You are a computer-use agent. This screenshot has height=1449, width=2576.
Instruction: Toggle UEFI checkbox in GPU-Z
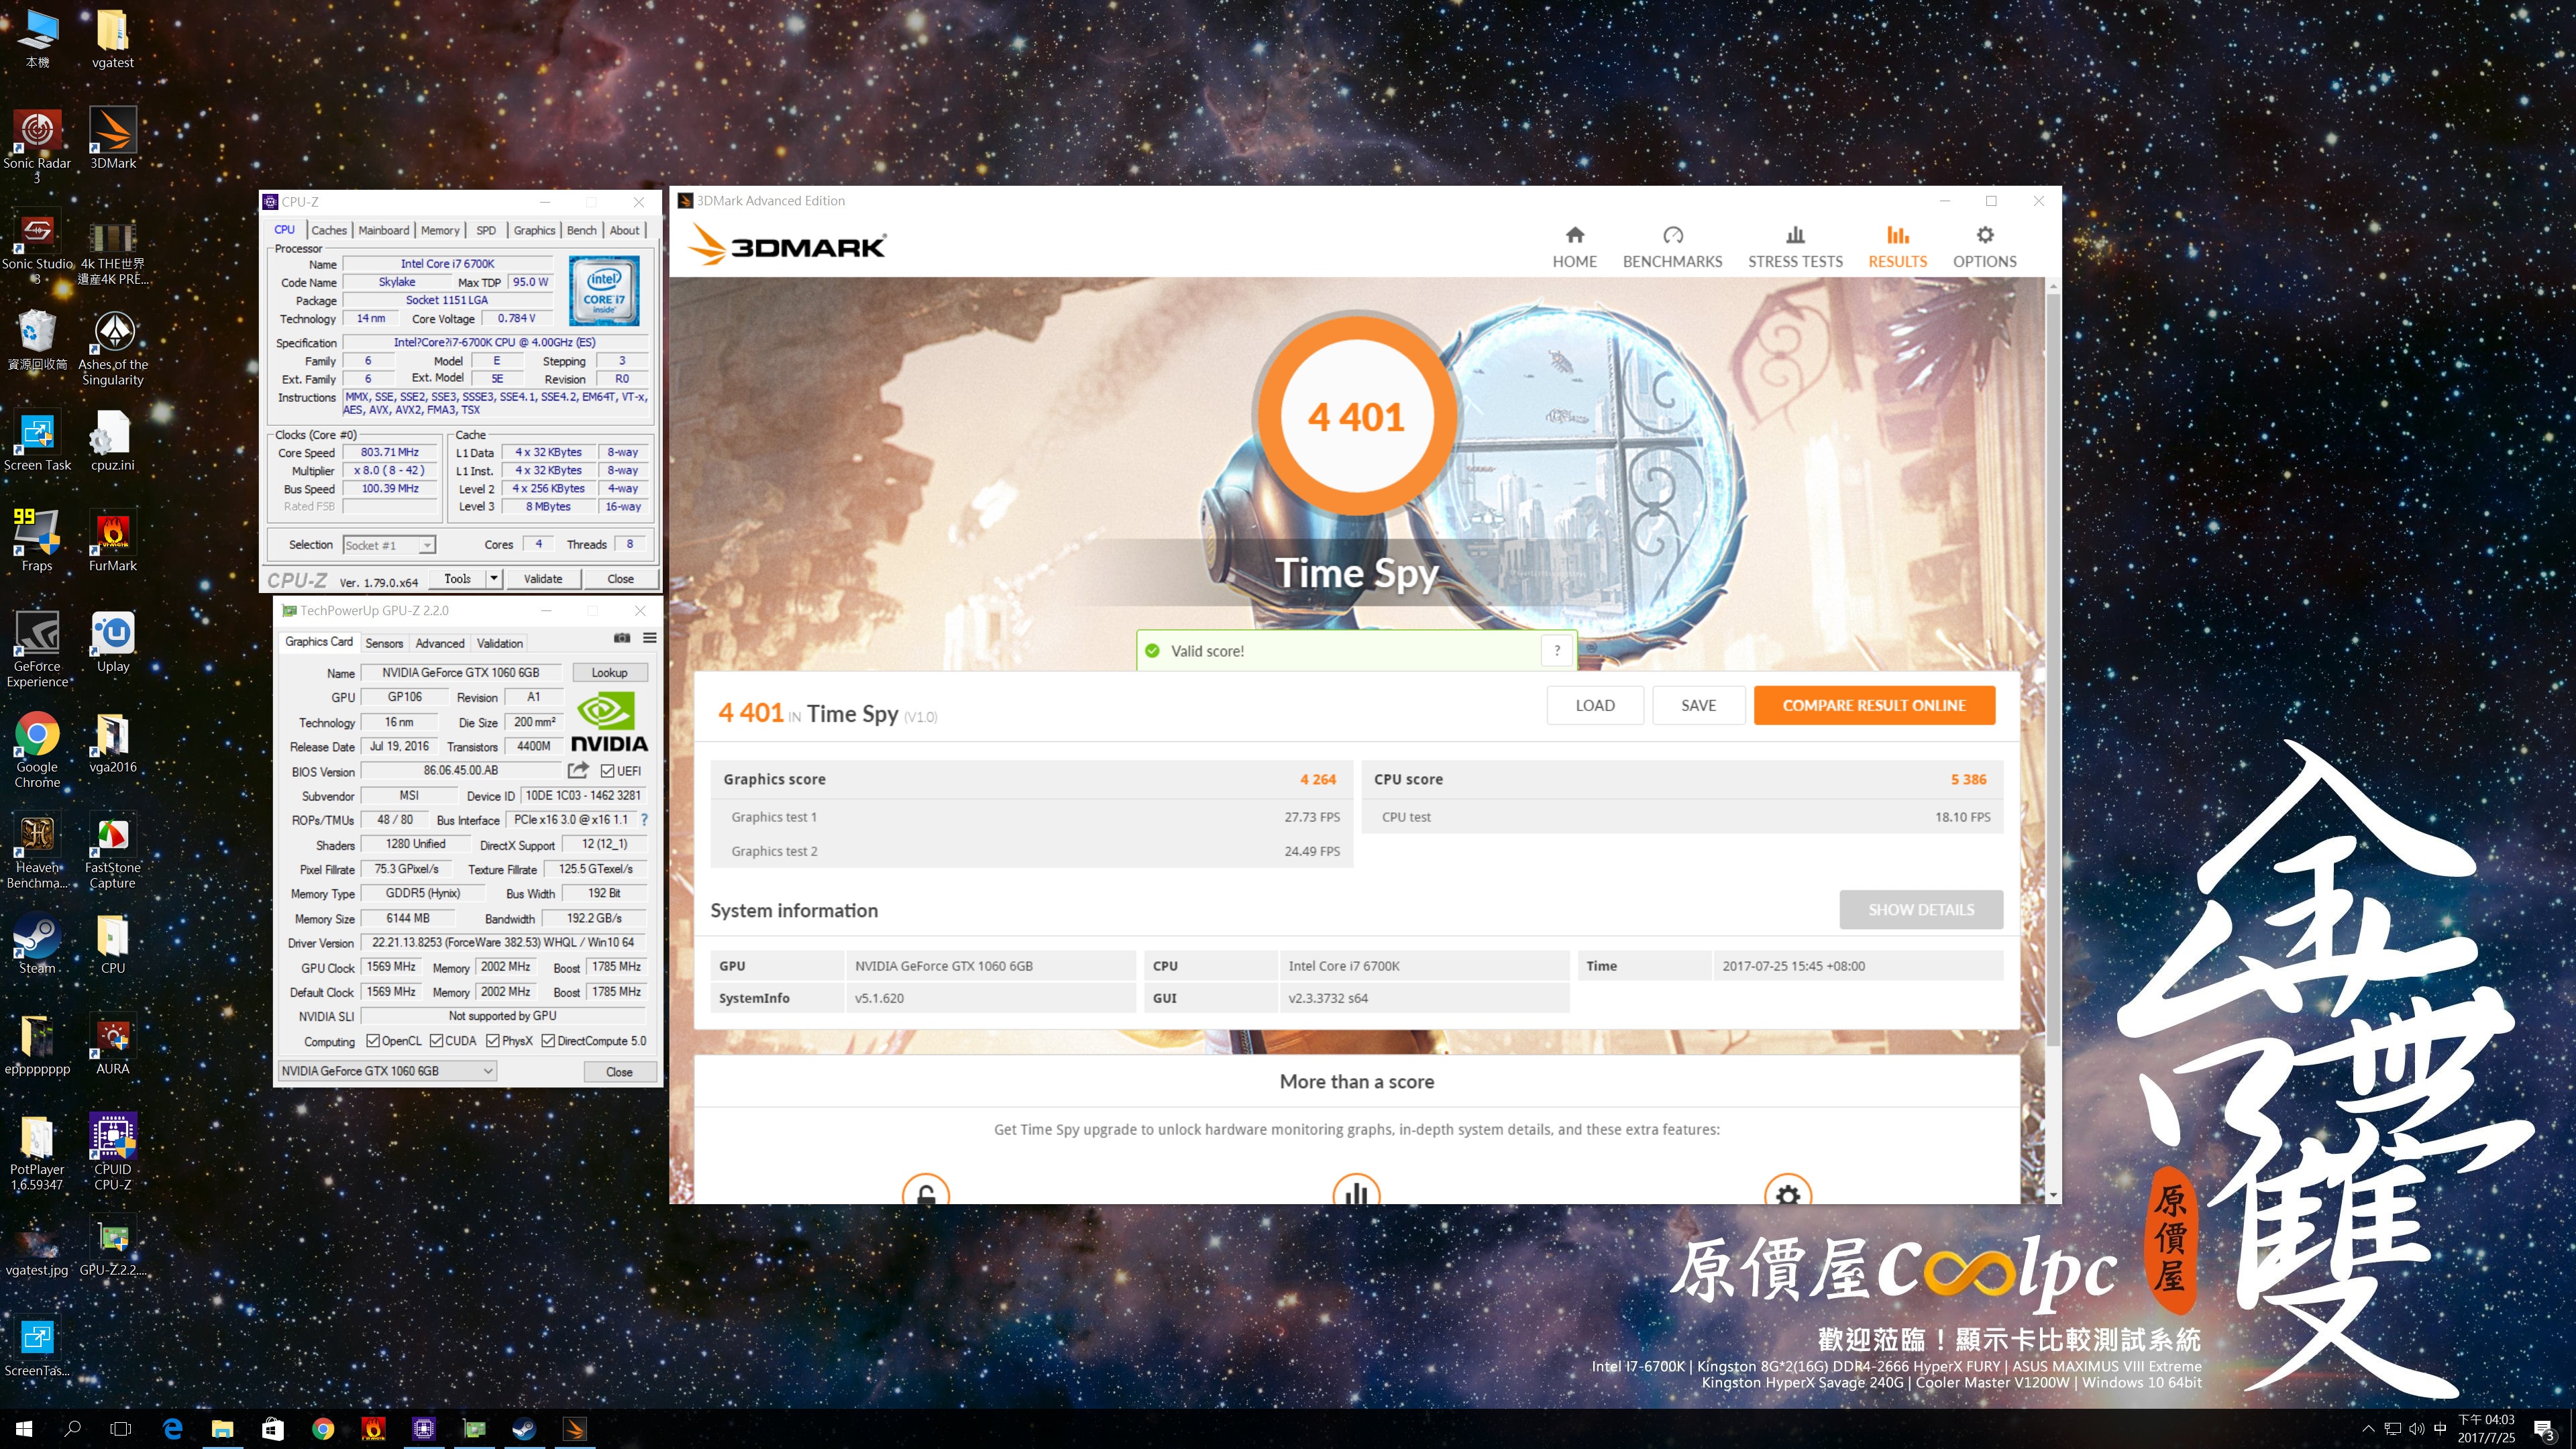607,771
